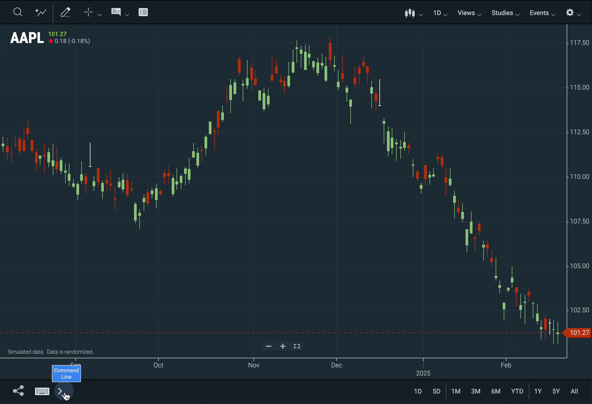Open the Views menu
592x404 pixels.
coord(470,13)
